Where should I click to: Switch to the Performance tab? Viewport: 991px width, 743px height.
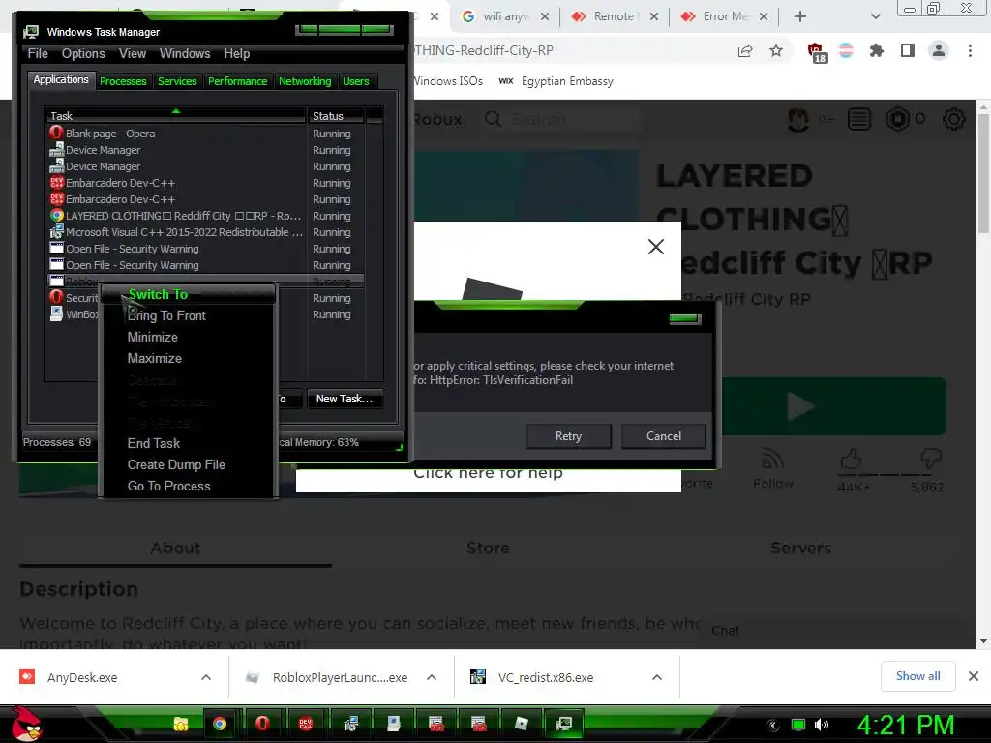tap(238, 81)
